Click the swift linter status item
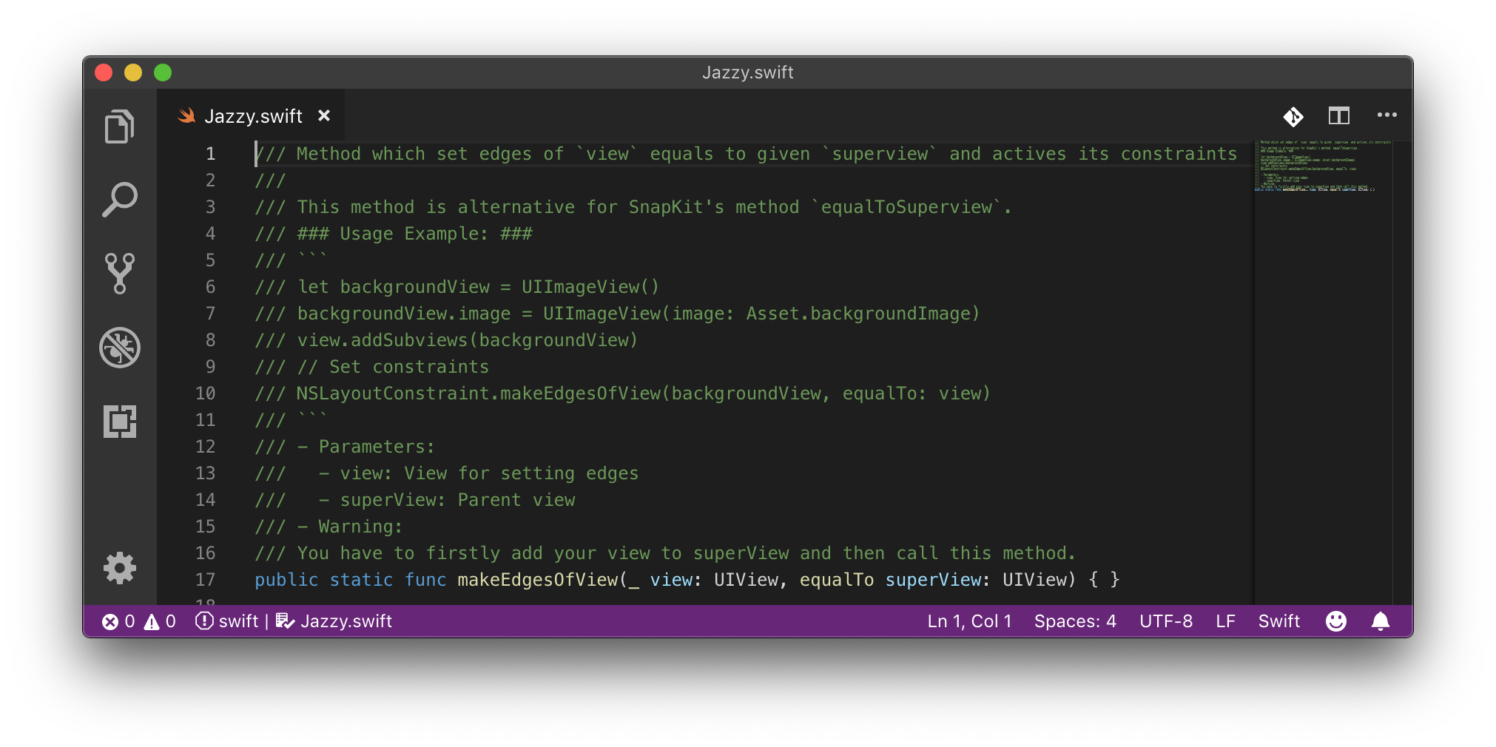This screenshot has height=747, width=1496. click(x=226, y=621)
